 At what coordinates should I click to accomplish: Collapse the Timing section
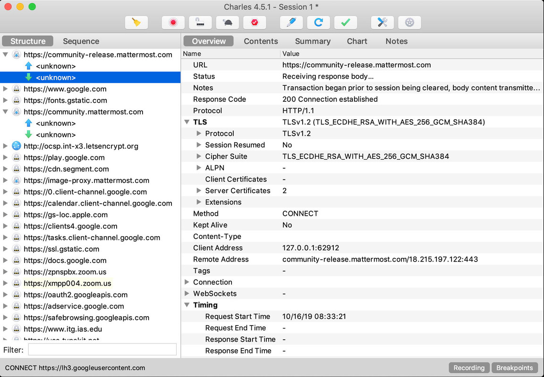(187, 305)
